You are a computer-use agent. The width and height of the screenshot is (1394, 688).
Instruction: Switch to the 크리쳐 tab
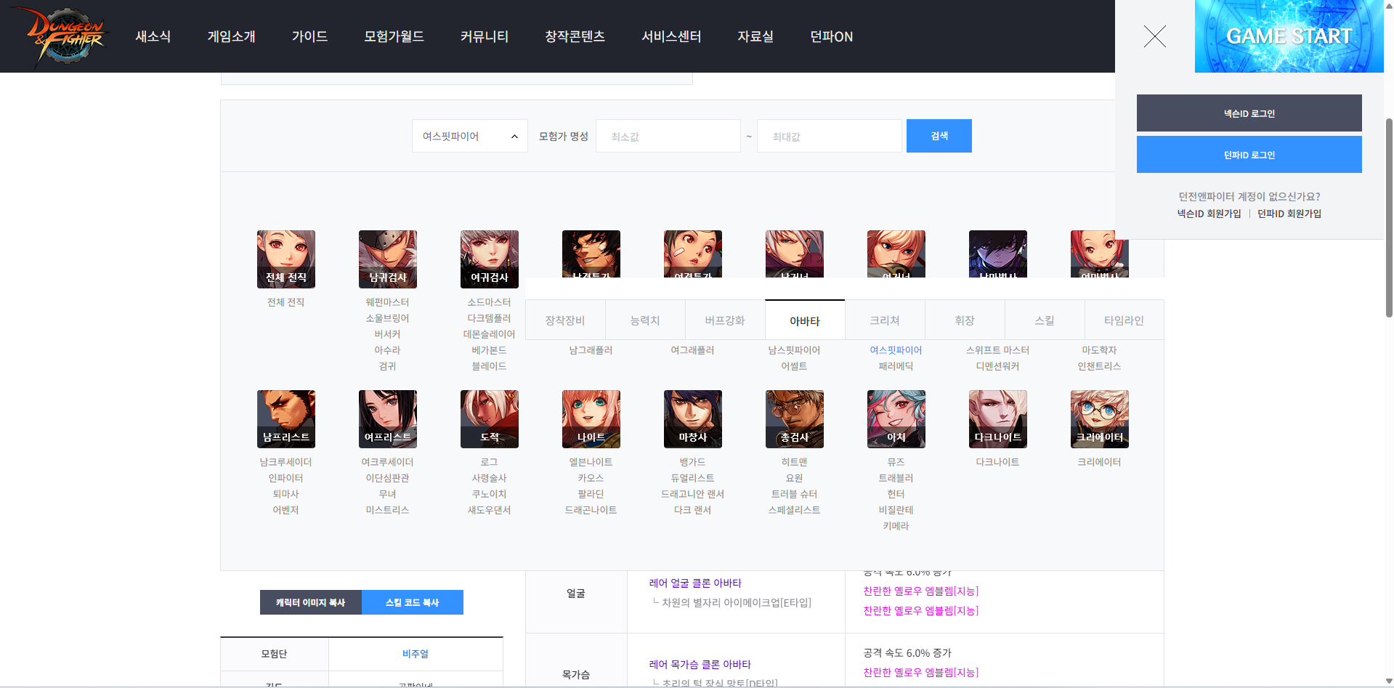coord(885,320)
